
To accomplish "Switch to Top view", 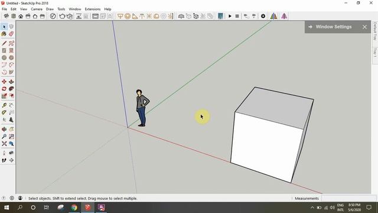I will (14, 16).
